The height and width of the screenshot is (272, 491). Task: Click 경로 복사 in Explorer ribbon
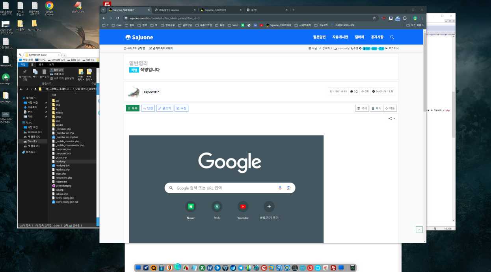click(57, 74)
